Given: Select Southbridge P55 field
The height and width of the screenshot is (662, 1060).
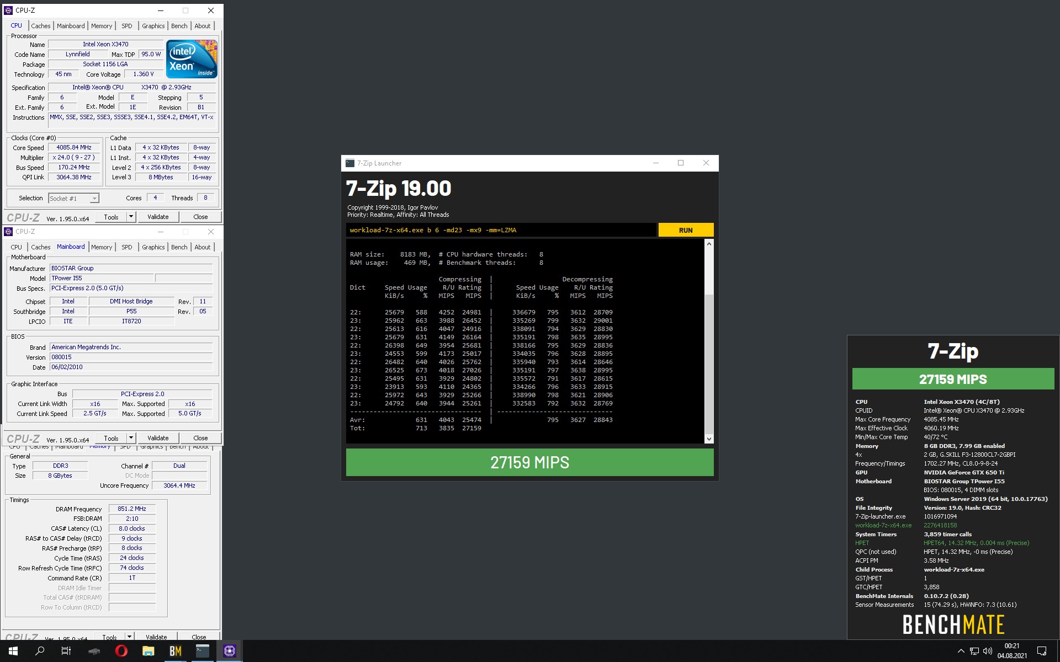Looking at the screenshot, I should [x=131, y=311].
